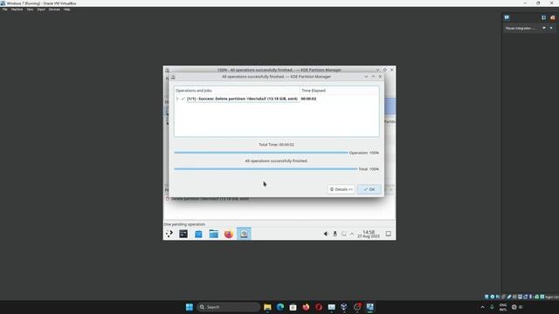The height and width of the screenshot is (314, 559).
Task: Open the VirtualBox Machine menu
Action: [x=17, y=10]
